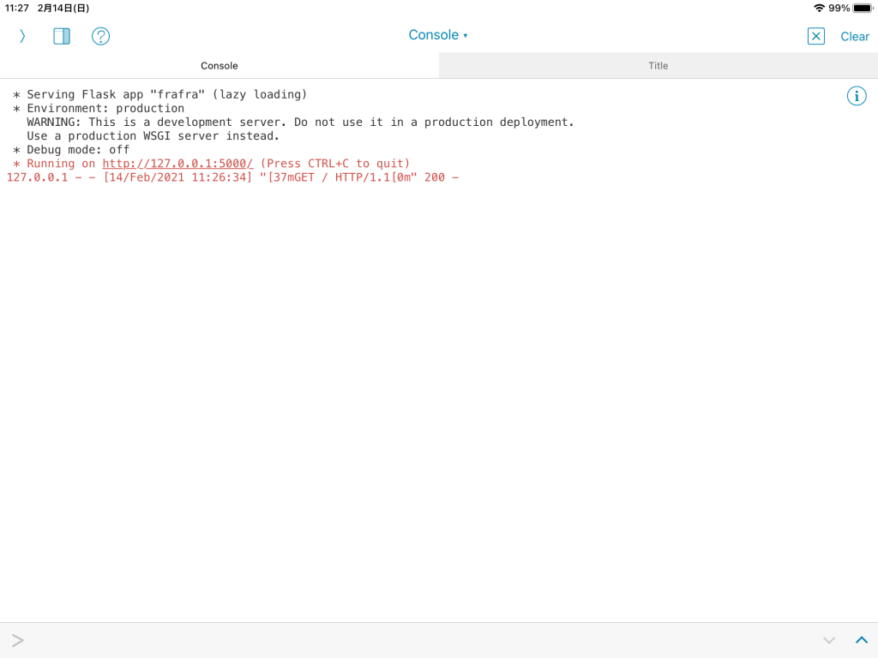Show the next command with the down chevron
This screenshot has width=878, height=658.
click(828, 640)
